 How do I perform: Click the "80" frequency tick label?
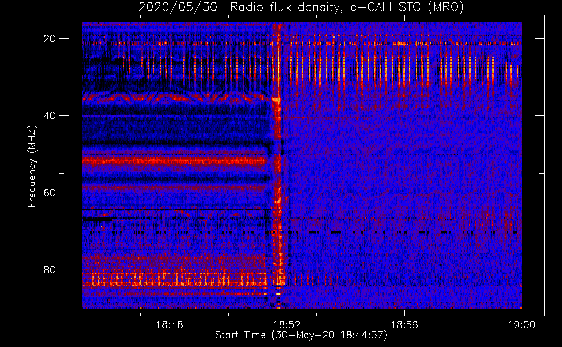[50, 270]
